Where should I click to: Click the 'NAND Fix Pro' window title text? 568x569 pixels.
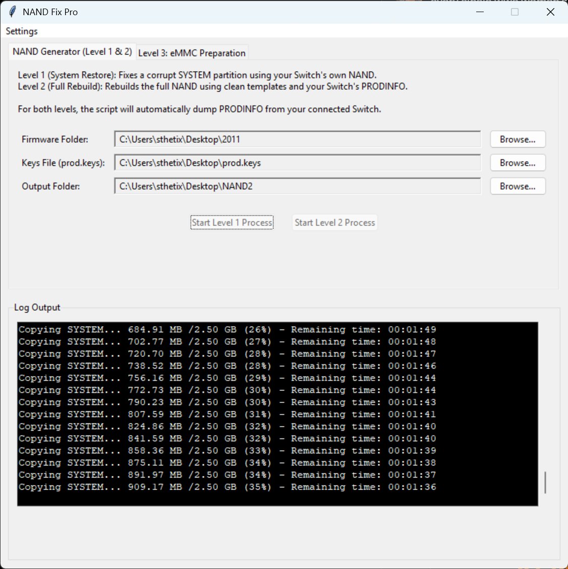point(50,12)
